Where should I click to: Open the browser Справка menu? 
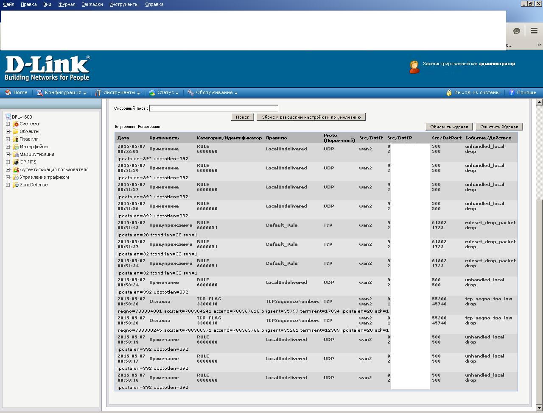point(154,4)
